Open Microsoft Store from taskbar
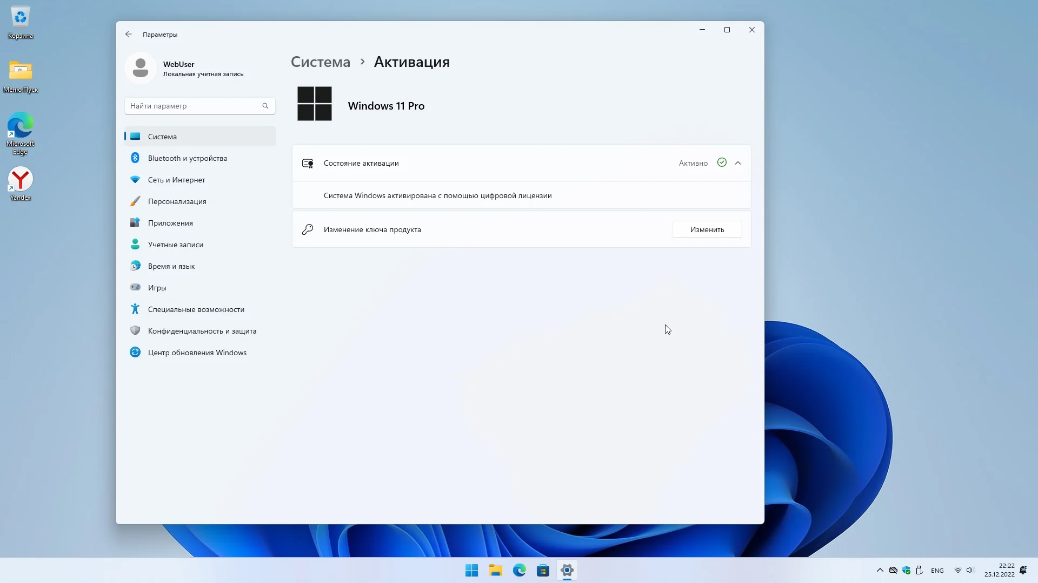 543,570
